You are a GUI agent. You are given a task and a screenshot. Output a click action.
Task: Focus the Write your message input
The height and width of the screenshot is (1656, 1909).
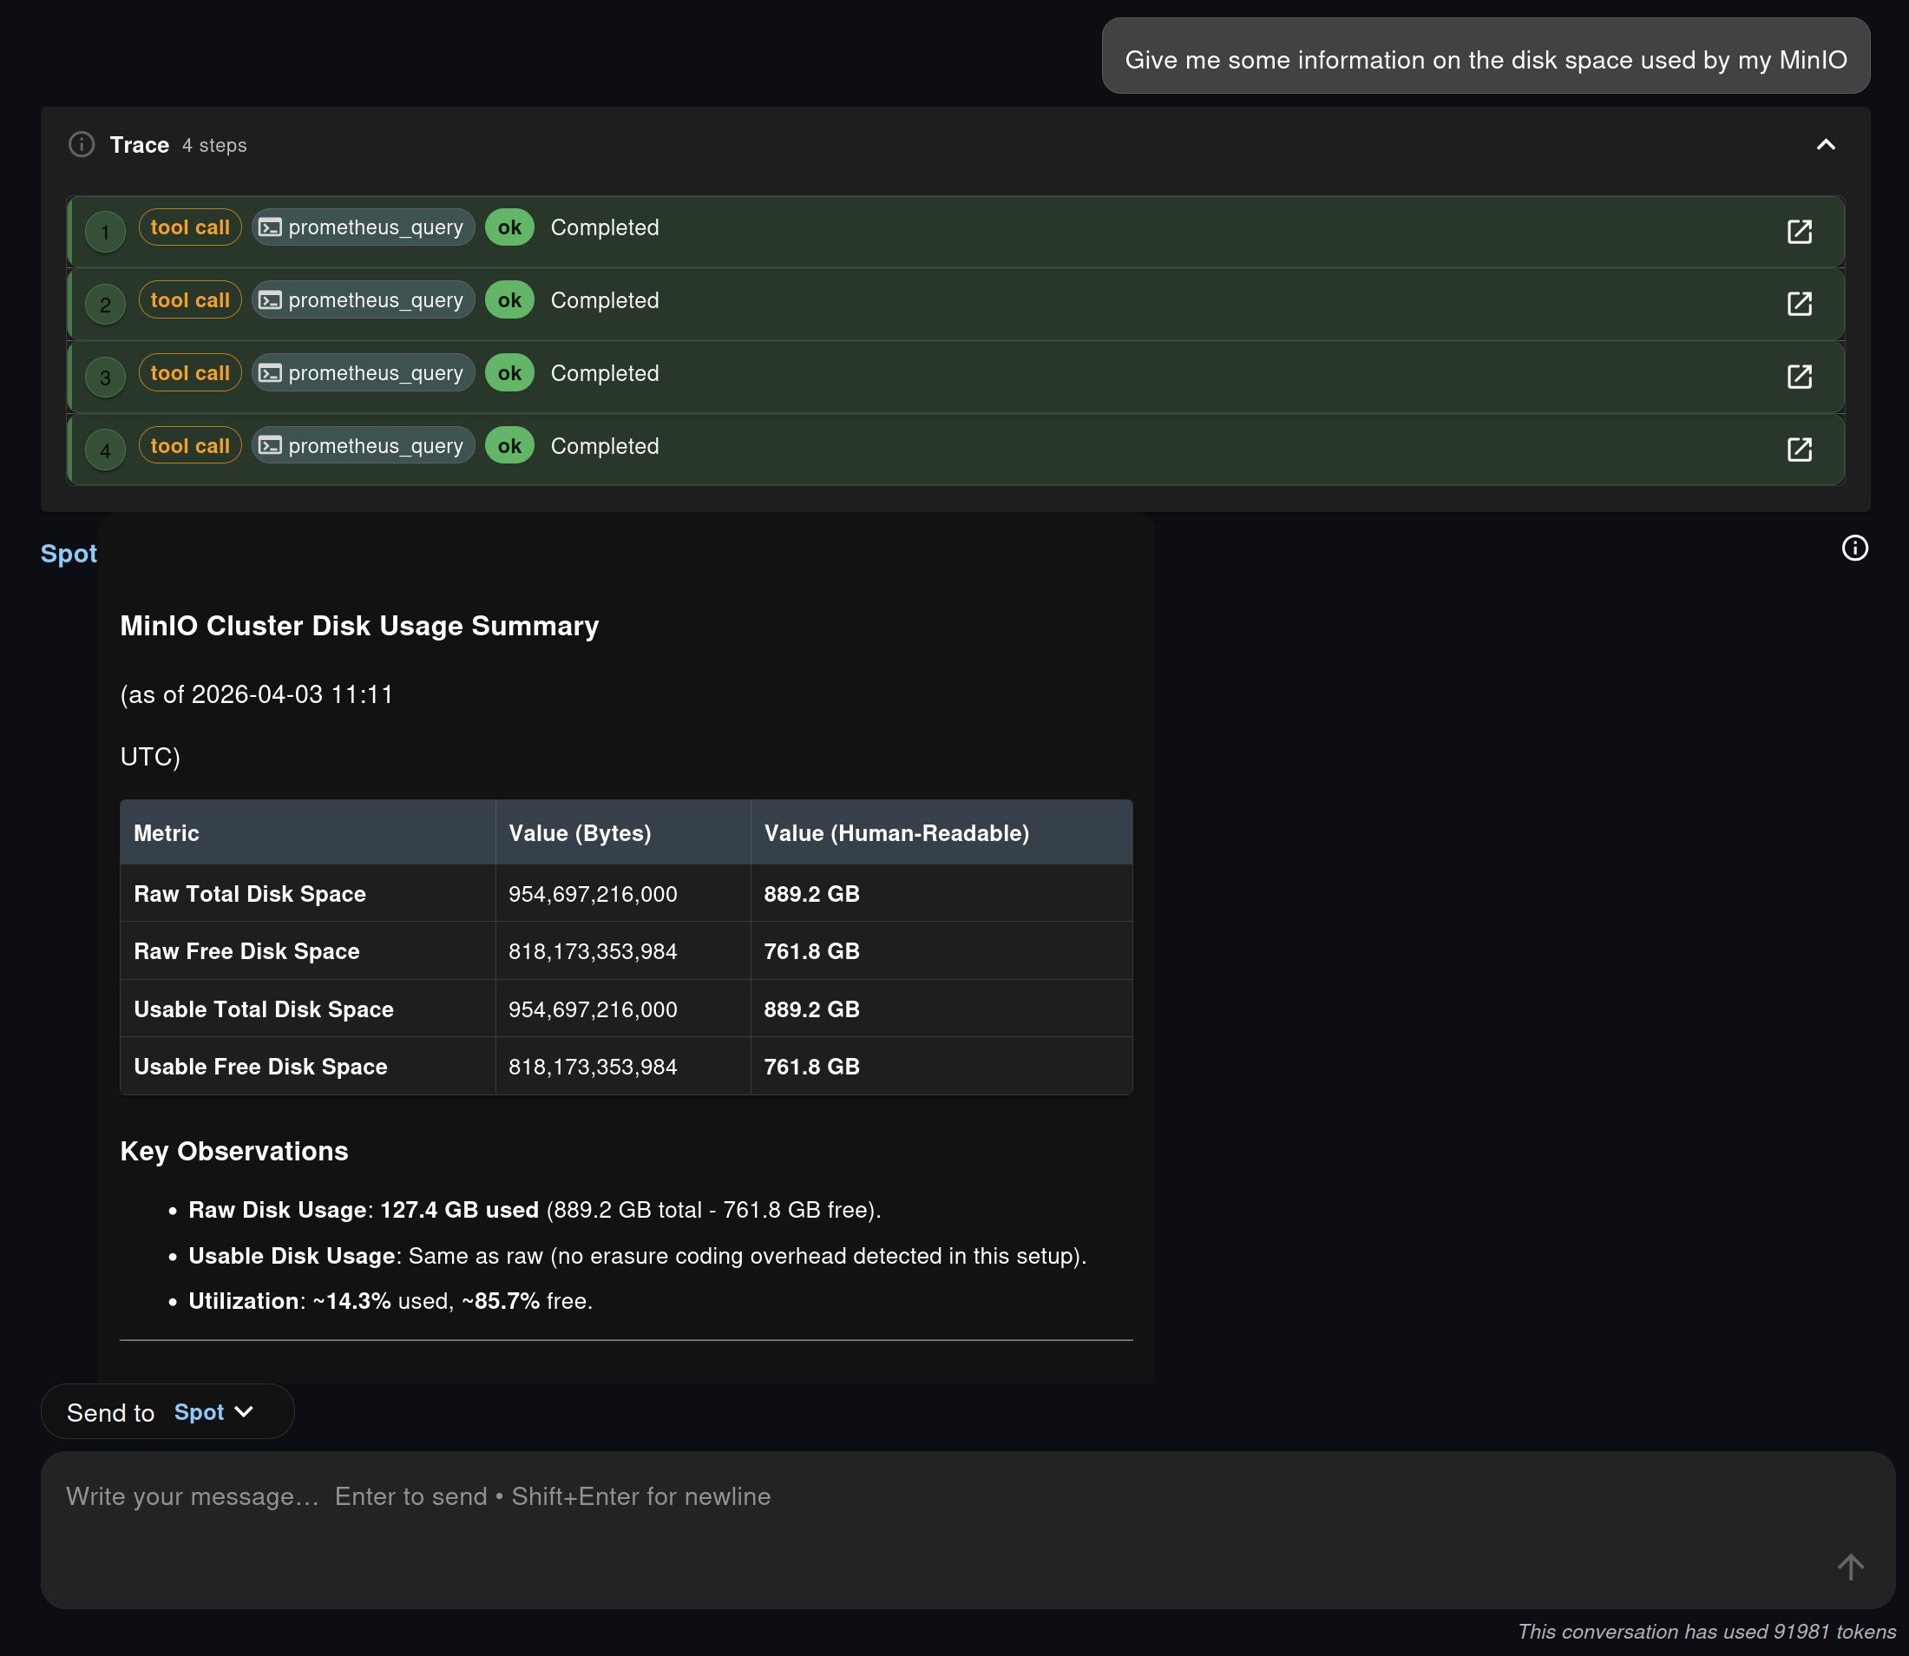pyautogui.click(x=968, y=1529)
